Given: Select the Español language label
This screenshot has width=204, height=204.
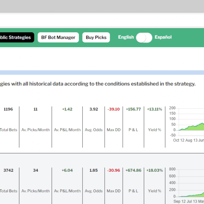Looking at the screenshot, I should point(163,37).
